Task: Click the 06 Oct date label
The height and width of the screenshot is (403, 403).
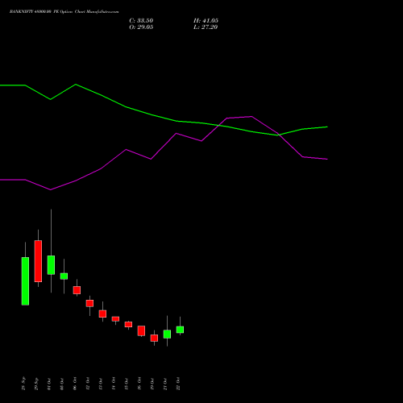Action: coord(75,384)
